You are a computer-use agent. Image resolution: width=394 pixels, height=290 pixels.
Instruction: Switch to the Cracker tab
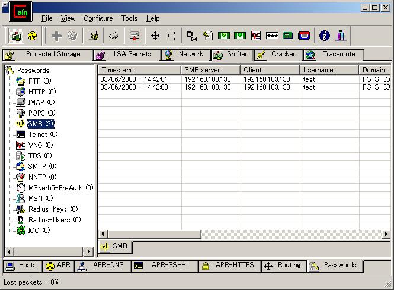coord(278,55)
